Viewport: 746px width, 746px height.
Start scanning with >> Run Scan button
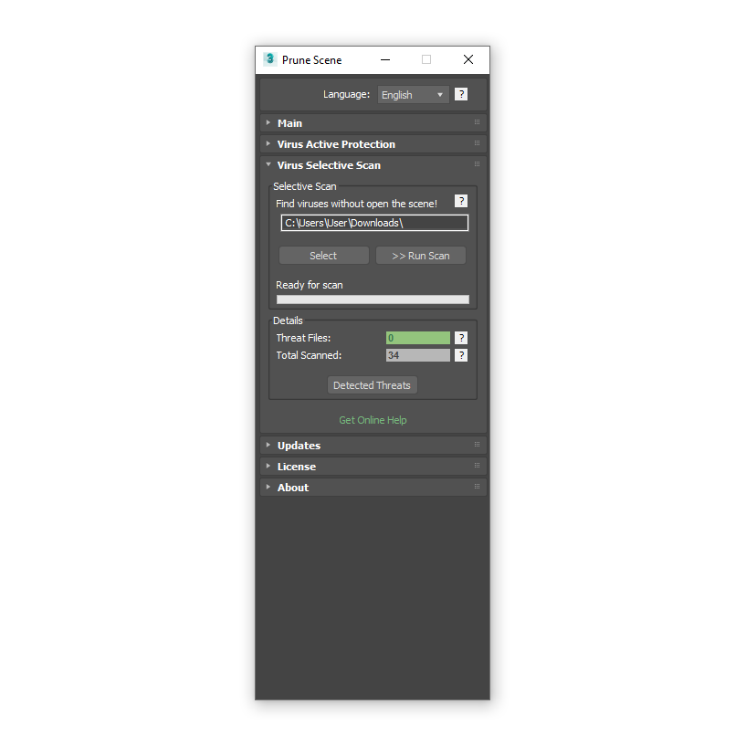point(421,256)
